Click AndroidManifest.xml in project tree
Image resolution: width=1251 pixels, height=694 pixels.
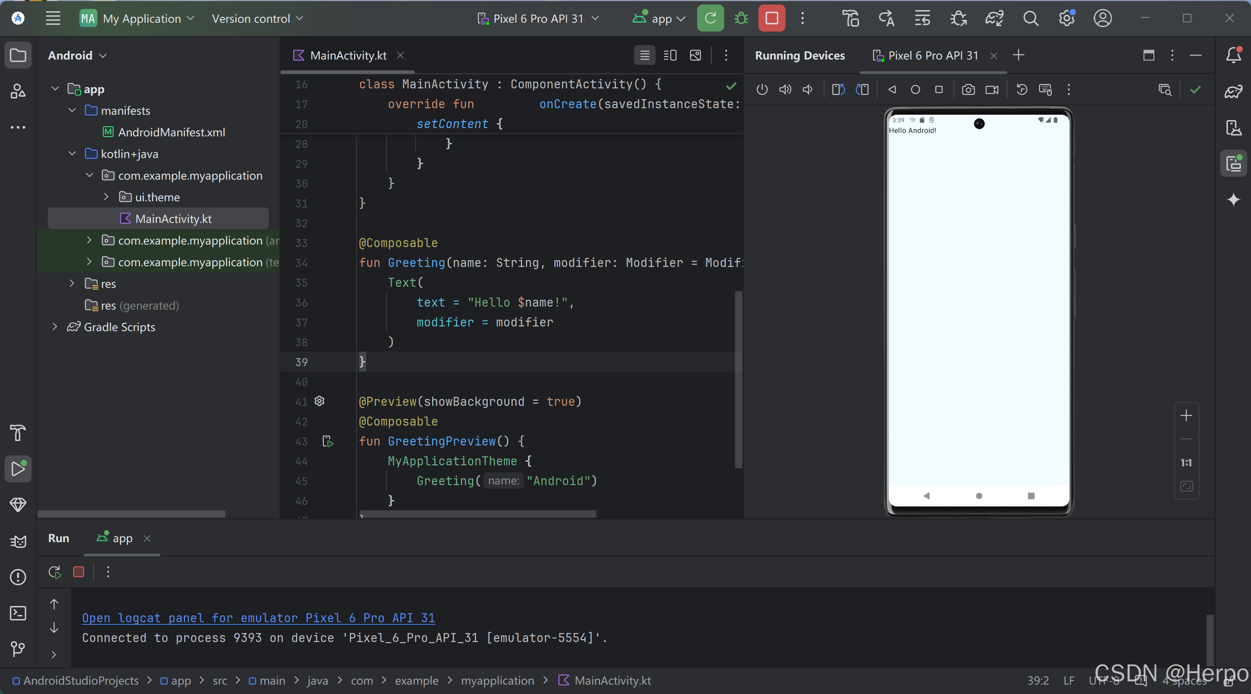171,132
